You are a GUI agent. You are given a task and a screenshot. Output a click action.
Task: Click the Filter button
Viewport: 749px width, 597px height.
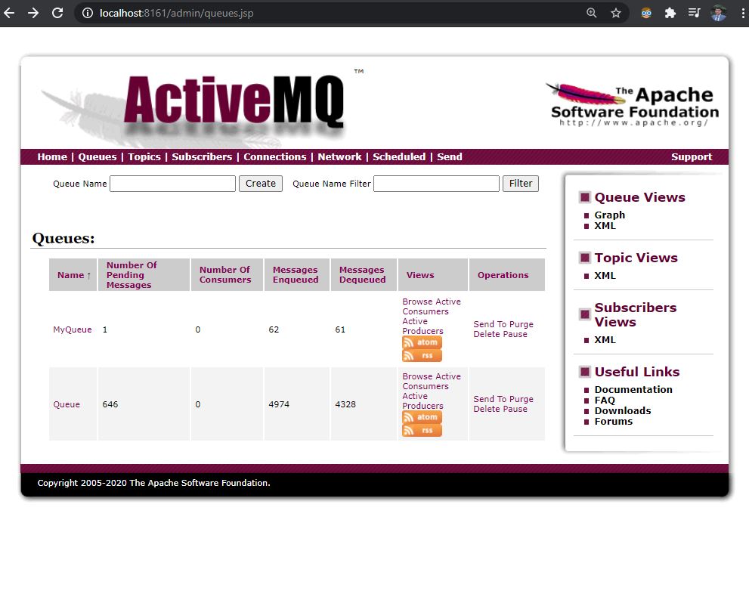click(x=520, y=184)
